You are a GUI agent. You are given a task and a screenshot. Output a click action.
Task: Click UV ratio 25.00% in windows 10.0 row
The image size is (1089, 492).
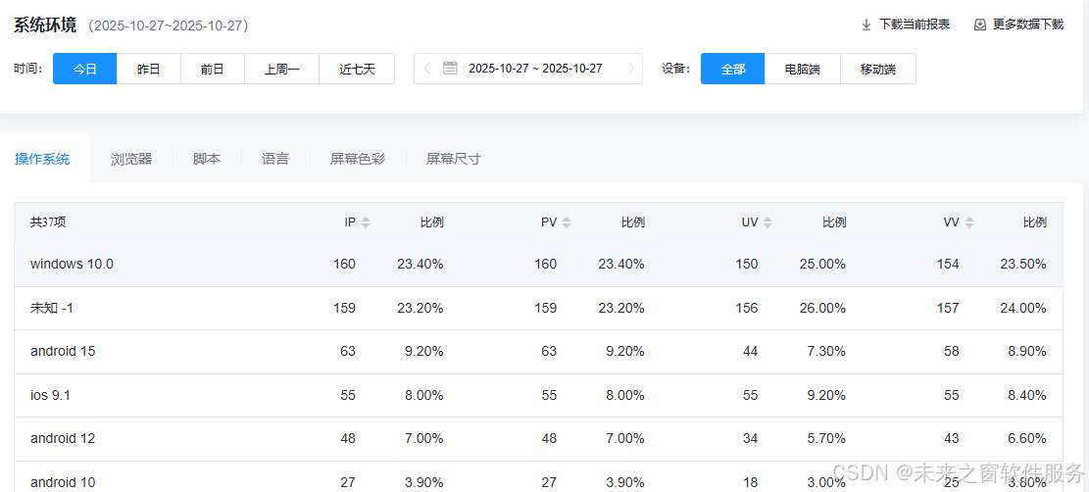tap(823, 264)
